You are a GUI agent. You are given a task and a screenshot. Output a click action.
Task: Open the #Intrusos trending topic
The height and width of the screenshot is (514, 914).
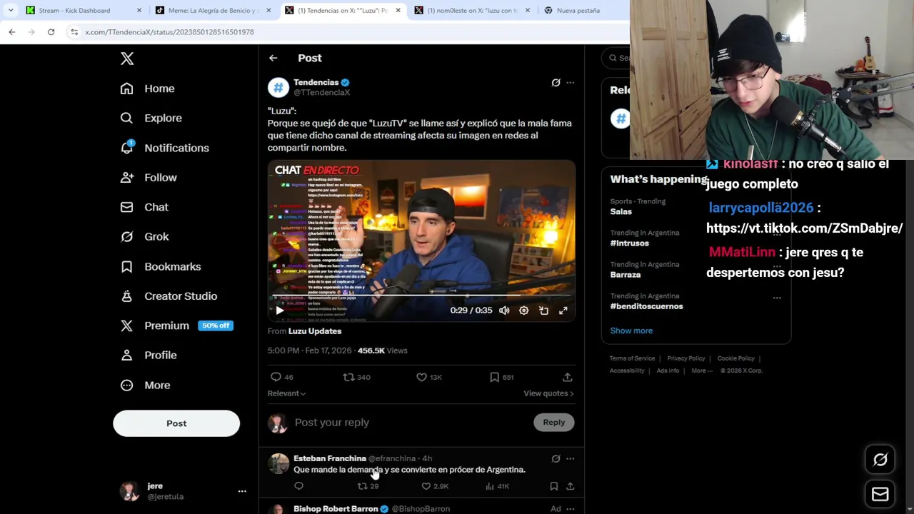pos(629,243)
